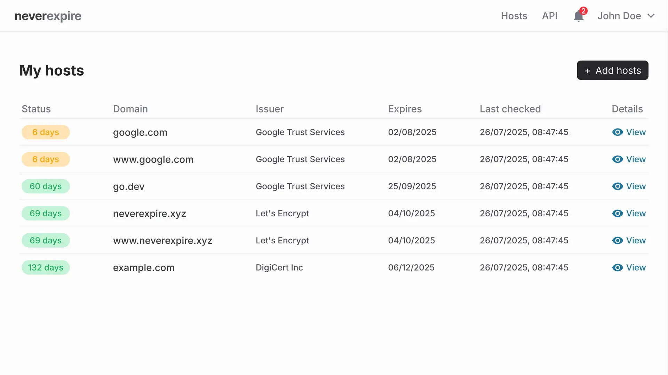668x375 pixels.
Task: Select the go.dev domain cell
Action: (x=129, y=187)
